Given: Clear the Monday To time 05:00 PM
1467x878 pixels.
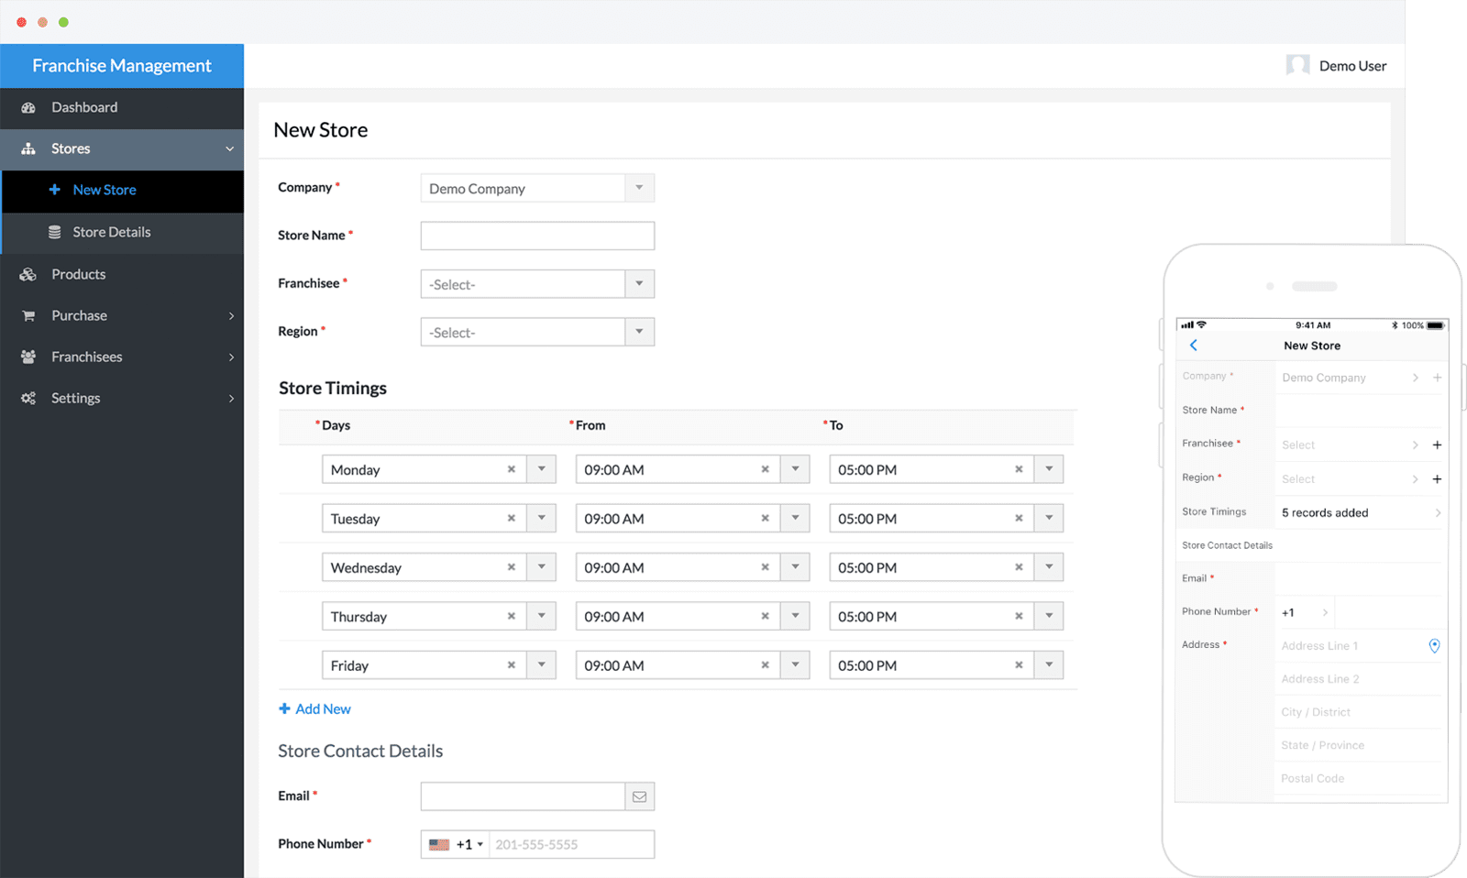Looking at the screenshot, I should click(1019, 469).
